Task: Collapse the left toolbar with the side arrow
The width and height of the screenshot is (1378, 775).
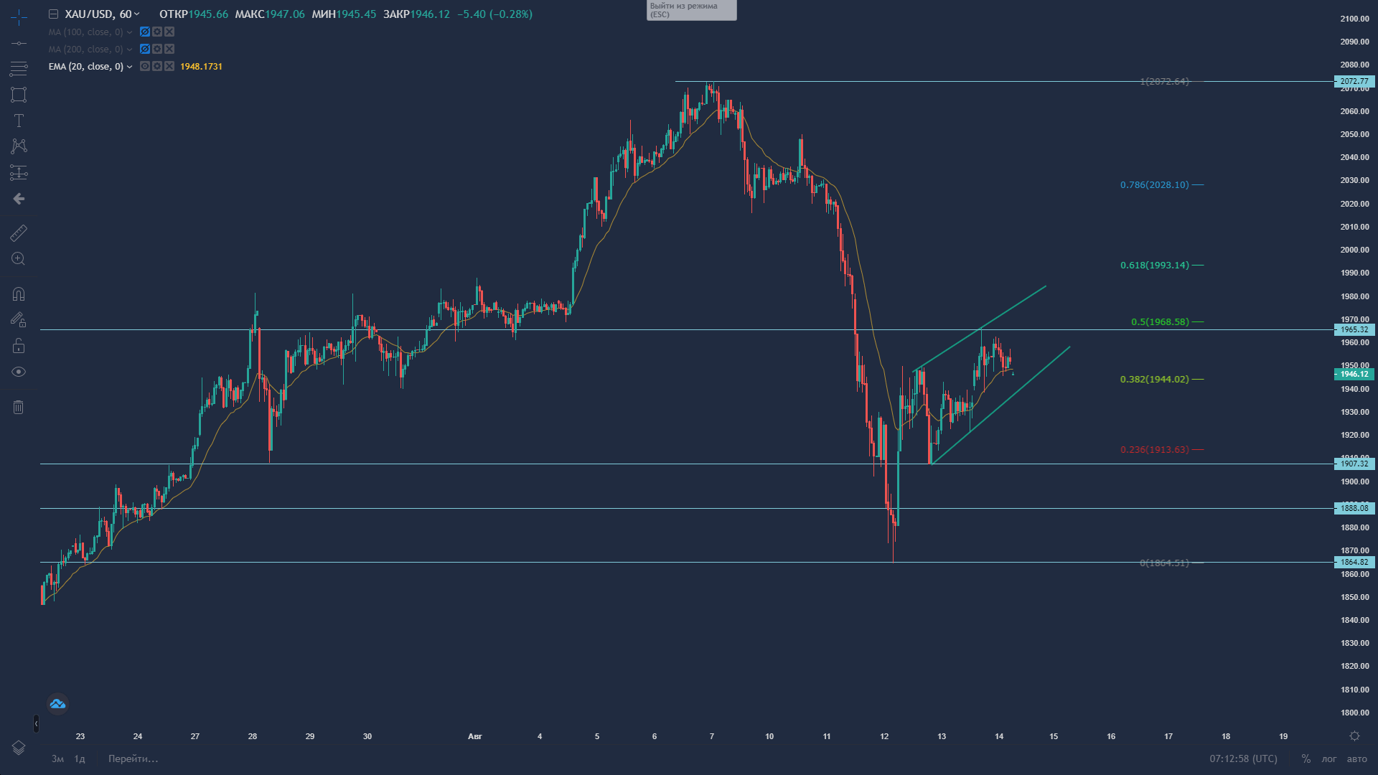Action: click(x=36, y=724)
